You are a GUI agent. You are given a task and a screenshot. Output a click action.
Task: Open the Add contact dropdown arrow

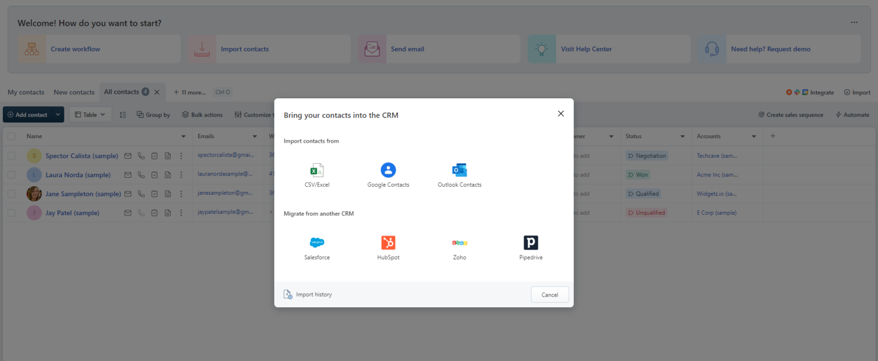click(58, 114)
